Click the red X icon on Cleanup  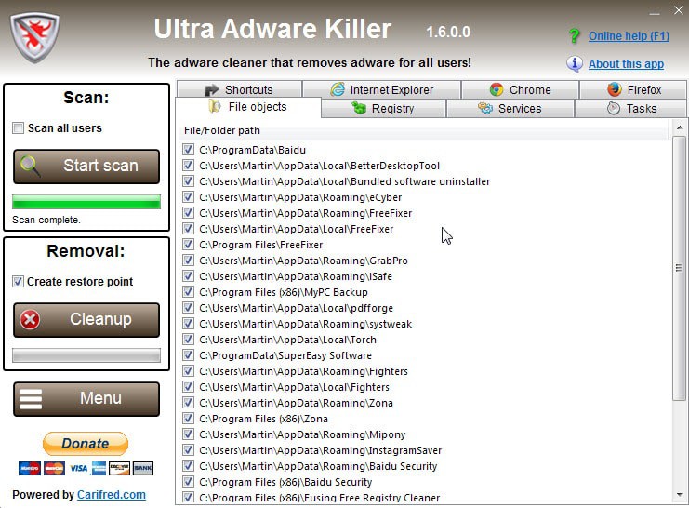[x=30, y=320]
